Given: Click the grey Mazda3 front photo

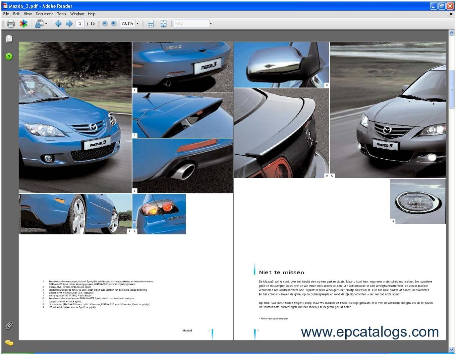Looking at the screenshot, I should tap(388, 110).
